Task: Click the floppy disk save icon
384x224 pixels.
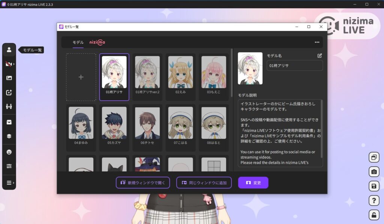Action: click(x=374, y=186)
